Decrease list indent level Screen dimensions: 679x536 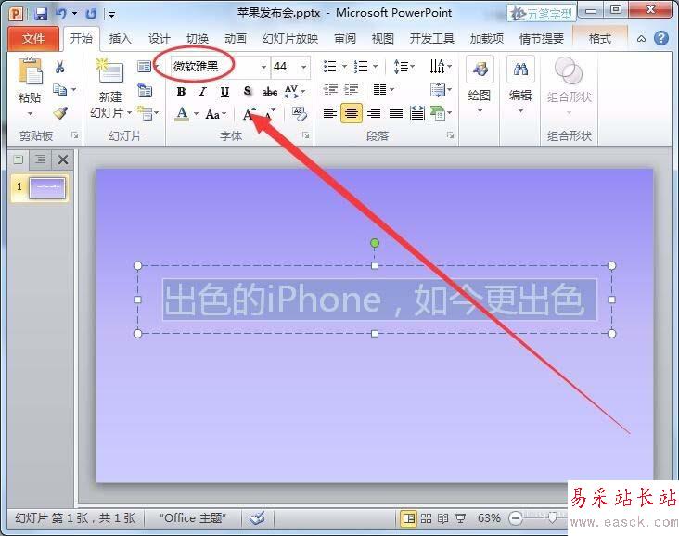pyautogui.click(x=330, y=90)
